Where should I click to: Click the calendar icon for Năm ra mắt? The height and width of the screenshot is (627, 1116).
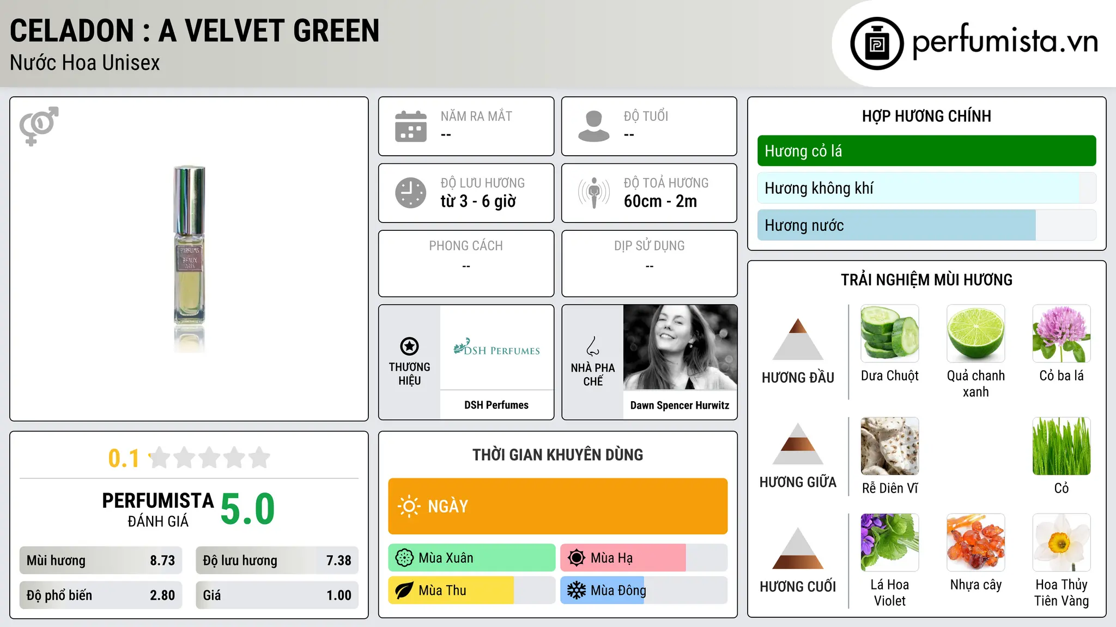point(411,126)
